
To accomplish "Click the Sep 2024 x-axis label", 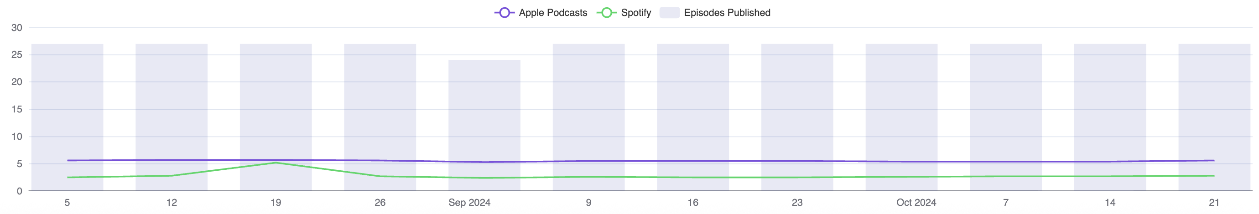I will [x=469, y=202].
